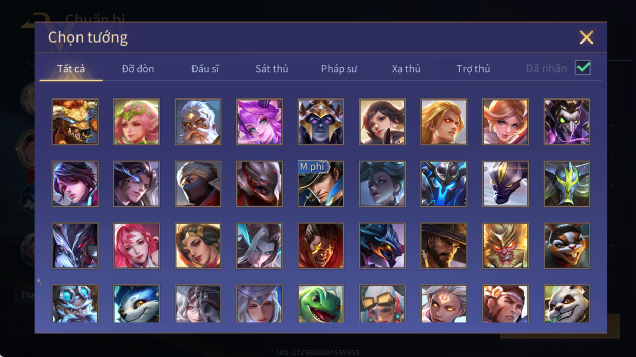Viewport: 636px width, 357px height.
Task: Switch to the "Trợ thủ" tab
Action: 473,69
